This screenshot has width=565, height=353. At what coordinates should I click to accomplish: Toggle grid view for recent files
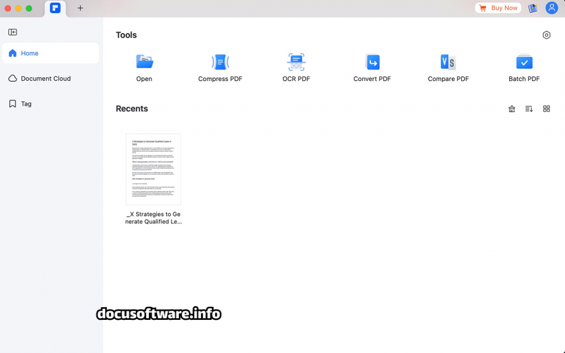(546, 109)
